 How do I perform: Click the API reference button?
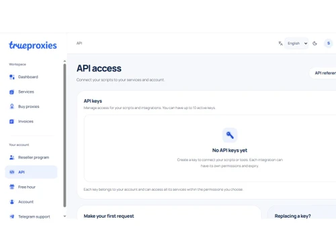tap(323, 73)
